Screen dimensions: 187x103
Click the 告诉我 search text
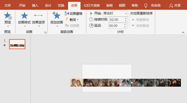pos(156,6)
